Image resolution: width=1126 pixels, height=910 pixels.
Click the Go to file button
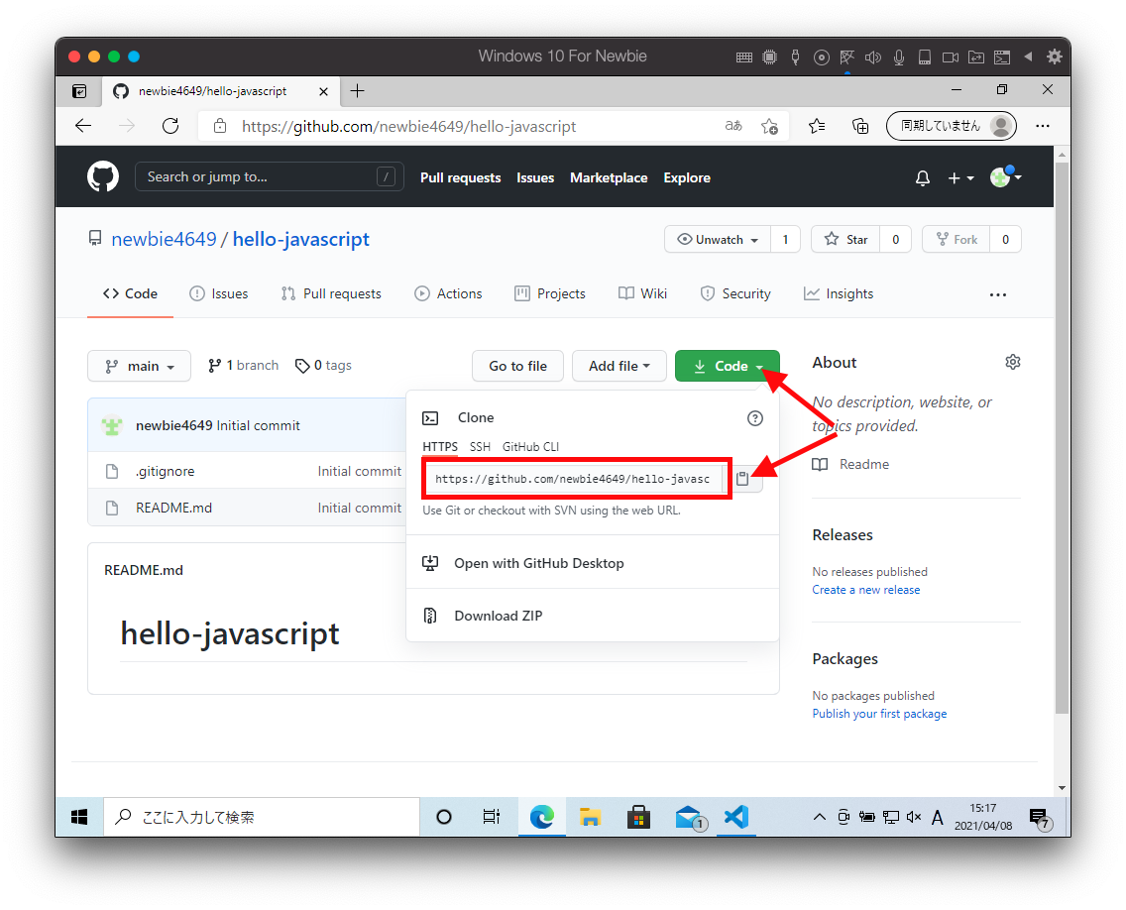point(517,366)
